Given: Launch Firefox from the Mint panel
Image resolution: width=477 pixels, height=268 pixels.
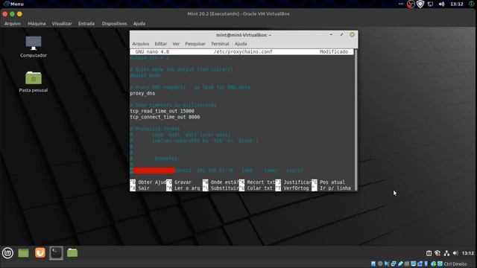Looking at the screenshot, I should [40, 253].
